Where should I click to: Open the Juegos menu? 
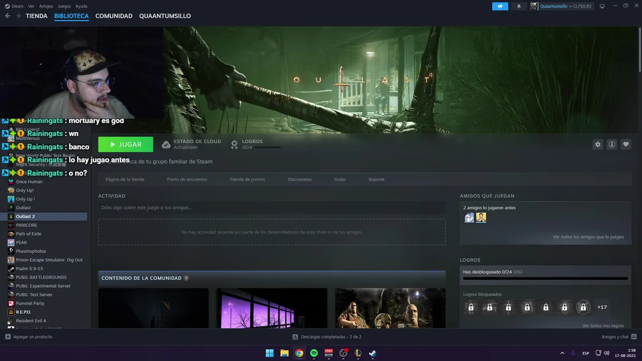tap(64, 6)
